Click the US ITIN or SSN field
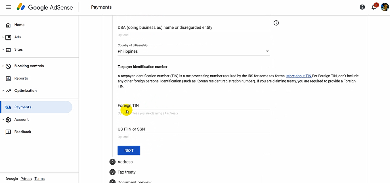 pos(194,129)
